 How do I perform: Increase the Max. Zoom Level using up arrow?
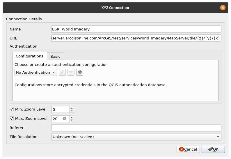[72, 117]
